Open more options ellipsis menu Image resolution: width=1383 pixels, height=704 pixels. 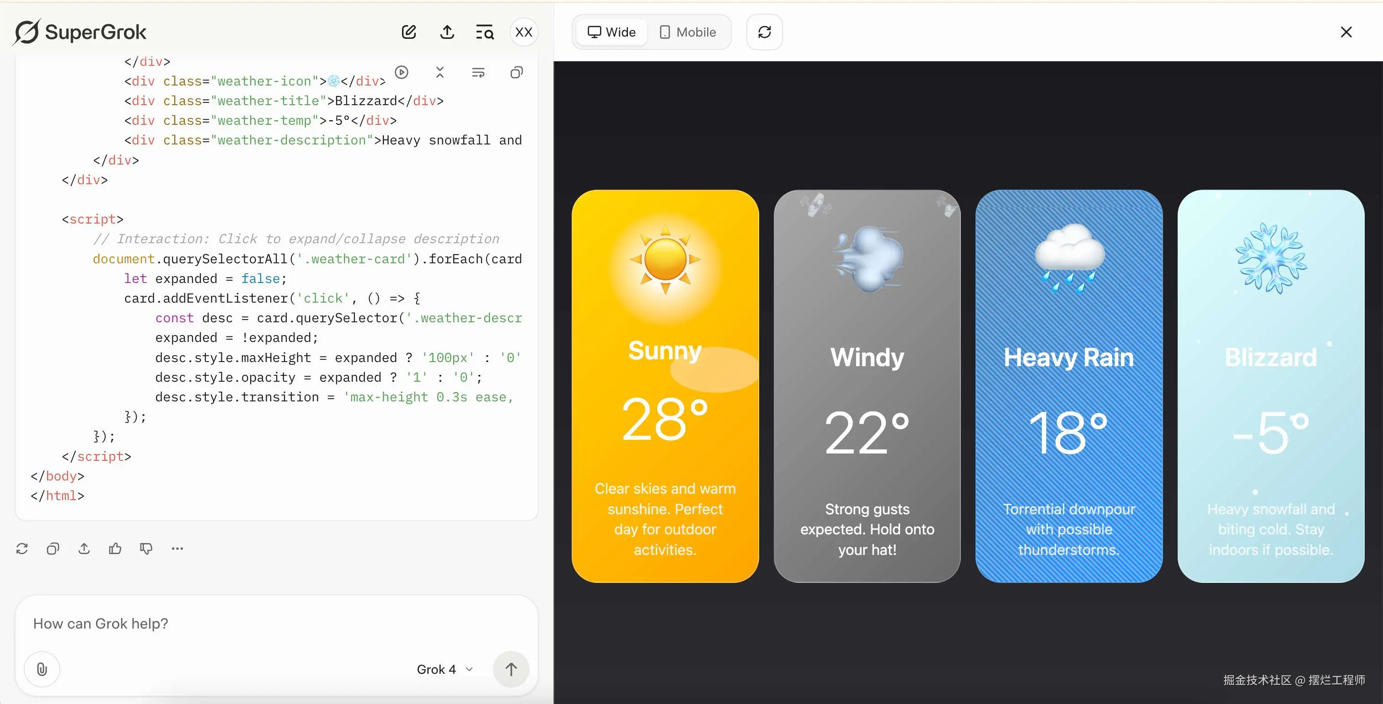pos(177,549)
